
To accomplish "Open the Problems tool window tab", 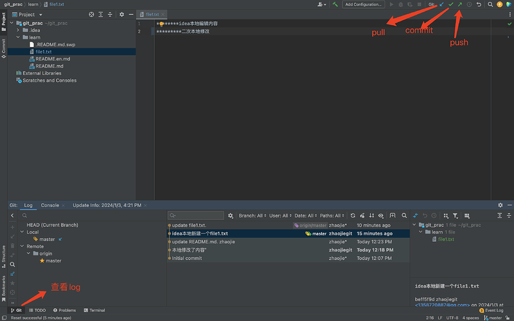I will tap(64, 310).
